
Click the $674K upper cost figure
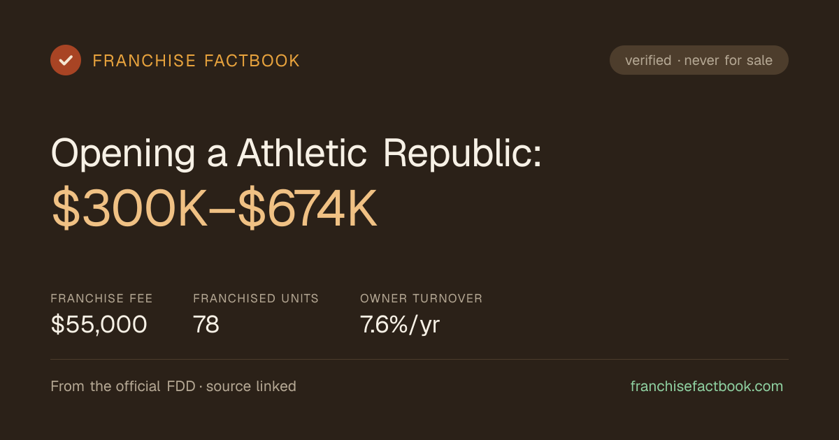308,209
